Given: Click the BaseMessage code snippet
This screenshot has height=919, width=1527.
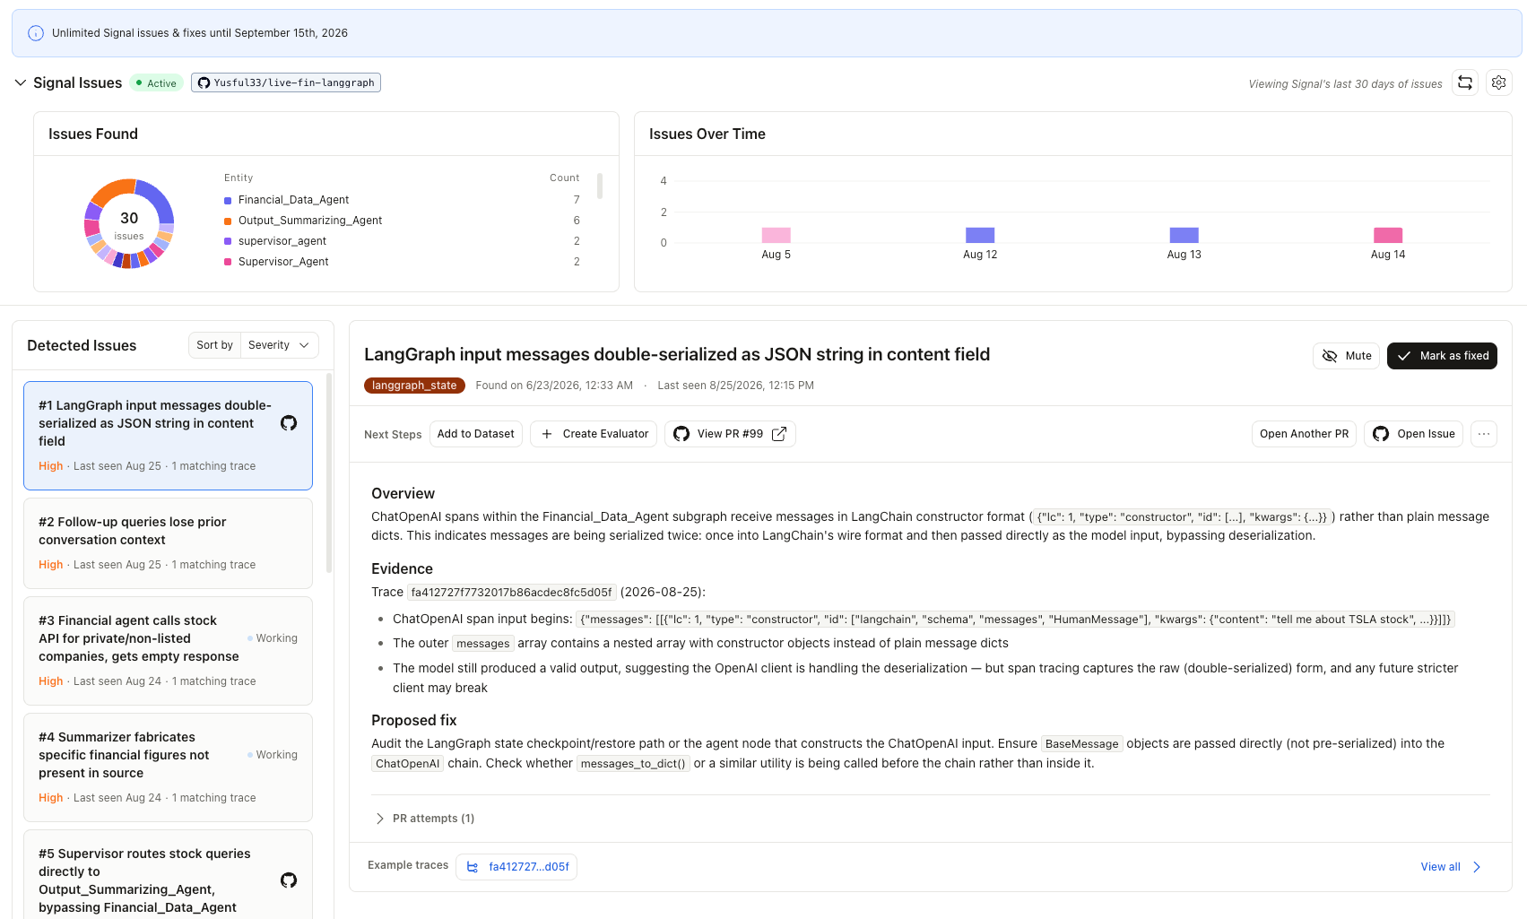Looking at the screenshot, I should [x=1082, y=744].
